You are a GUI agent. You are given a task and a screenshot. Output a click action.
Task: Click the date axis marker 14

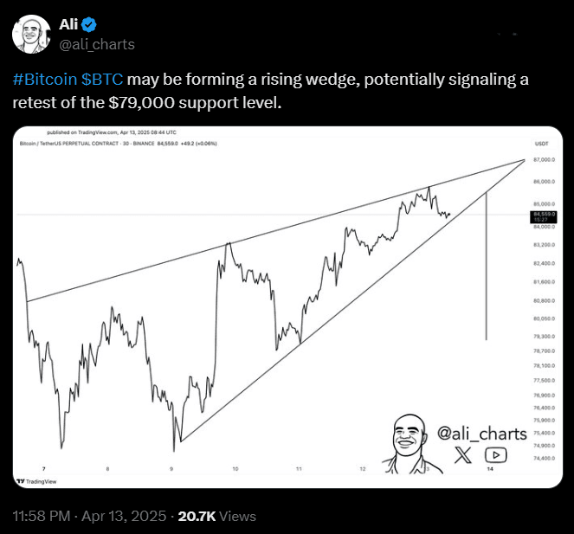[x=490, y=469]
